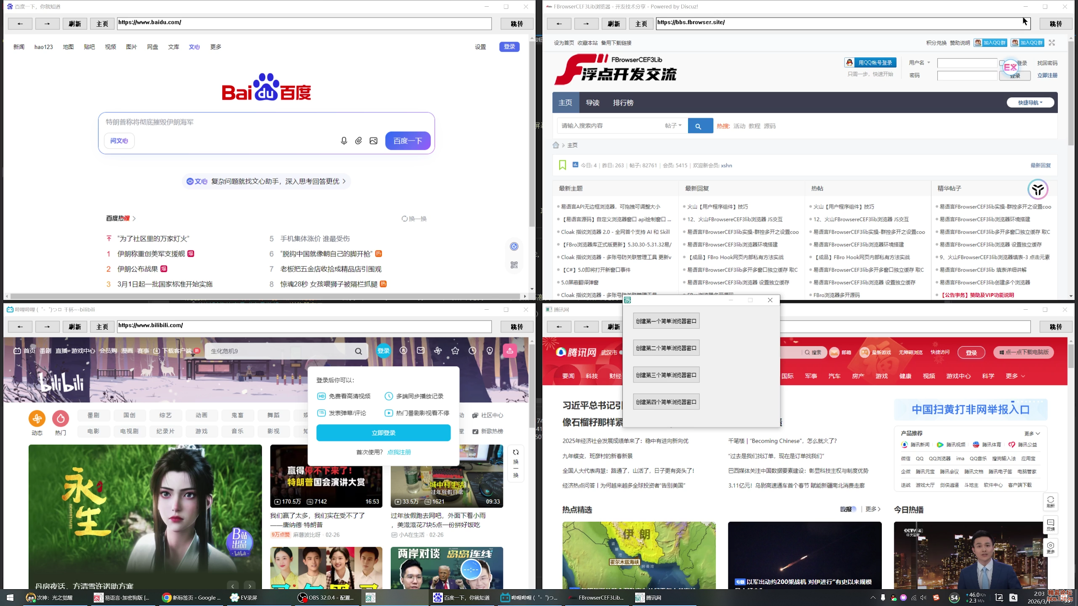Screen dimensions: 1078x606
Task: Click forum username input field
Action: [967, 63]
